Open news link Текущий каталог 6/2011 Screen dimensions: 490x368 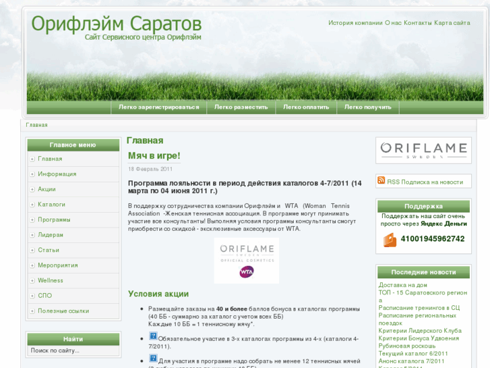[x=413, y=354]
